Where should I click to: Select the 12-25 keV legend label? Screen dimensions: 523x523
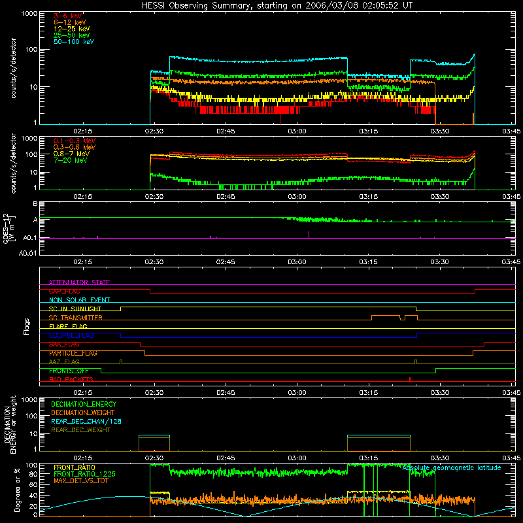tap(72, 29)
